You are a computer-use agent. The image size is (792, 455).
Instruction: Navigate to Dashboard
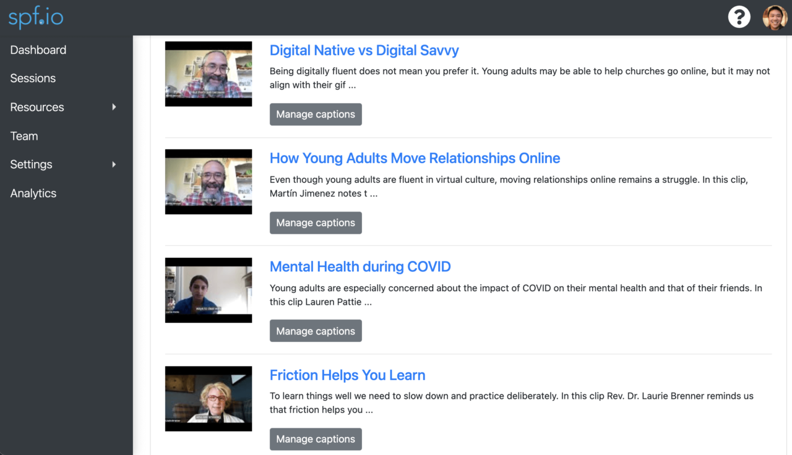(38, 49)
